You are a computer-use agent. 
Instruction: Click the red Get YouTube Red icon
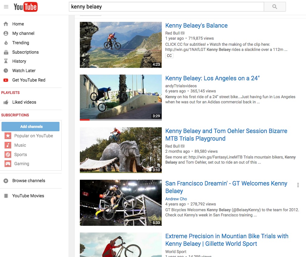pos(6,80)
